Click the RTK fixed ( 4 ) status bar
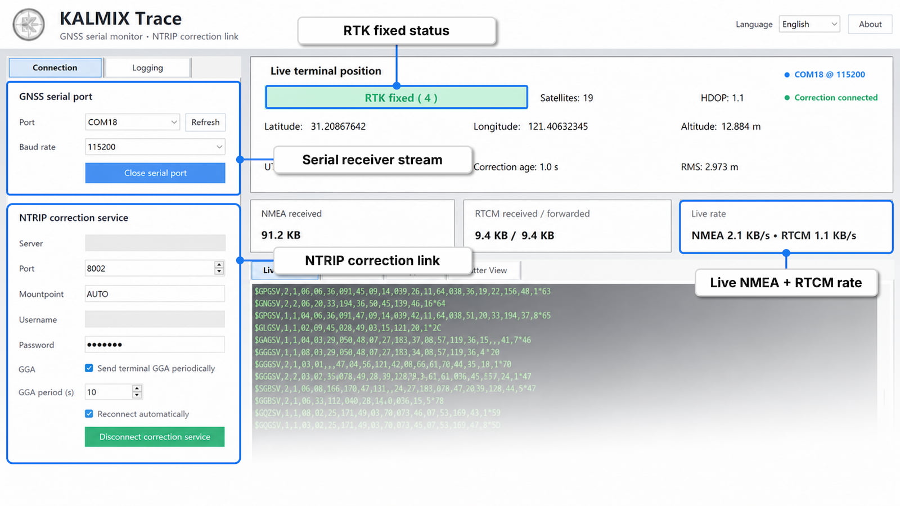The height and width of the screenshot is (506, 900). coord(397,97)
